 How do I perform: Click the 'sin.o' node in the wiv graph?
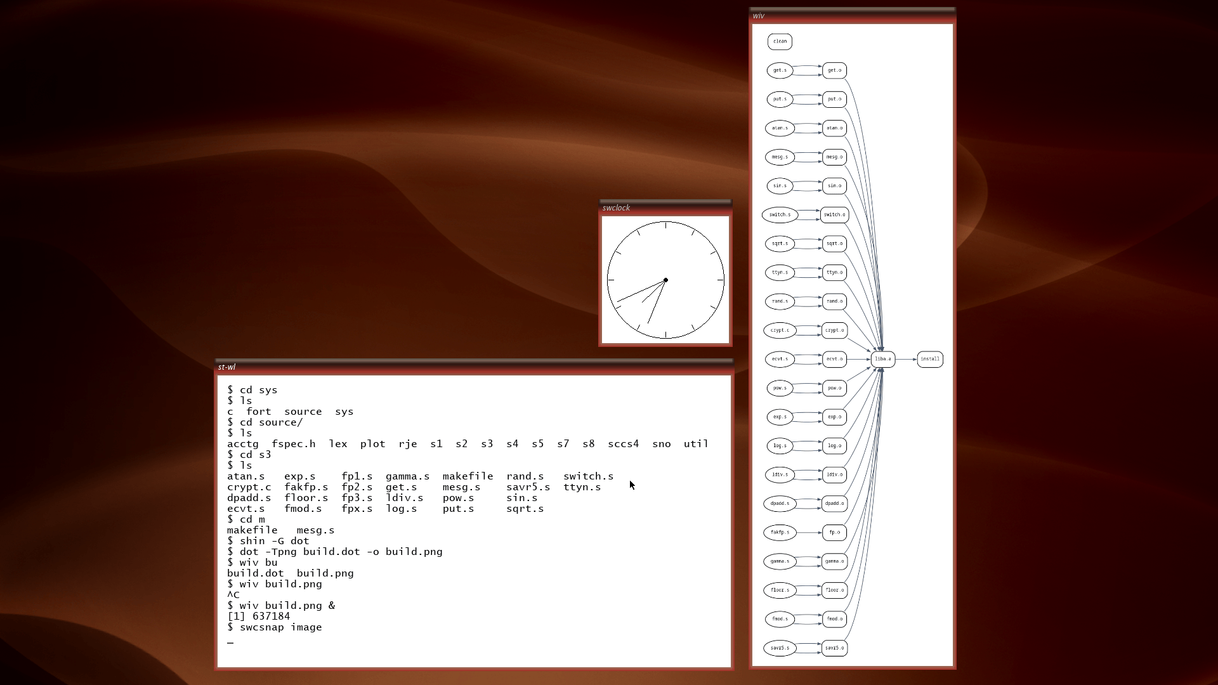click(x=834, y=186)
